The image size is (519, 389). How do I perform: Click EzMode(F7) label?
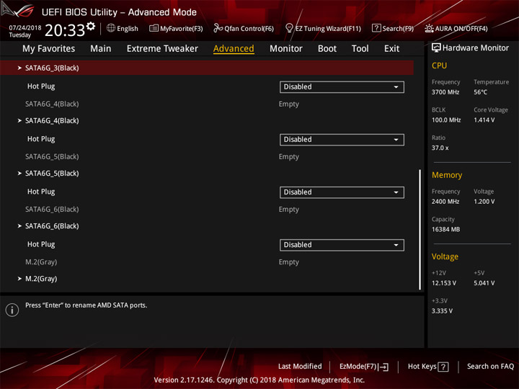click(358, 367)
